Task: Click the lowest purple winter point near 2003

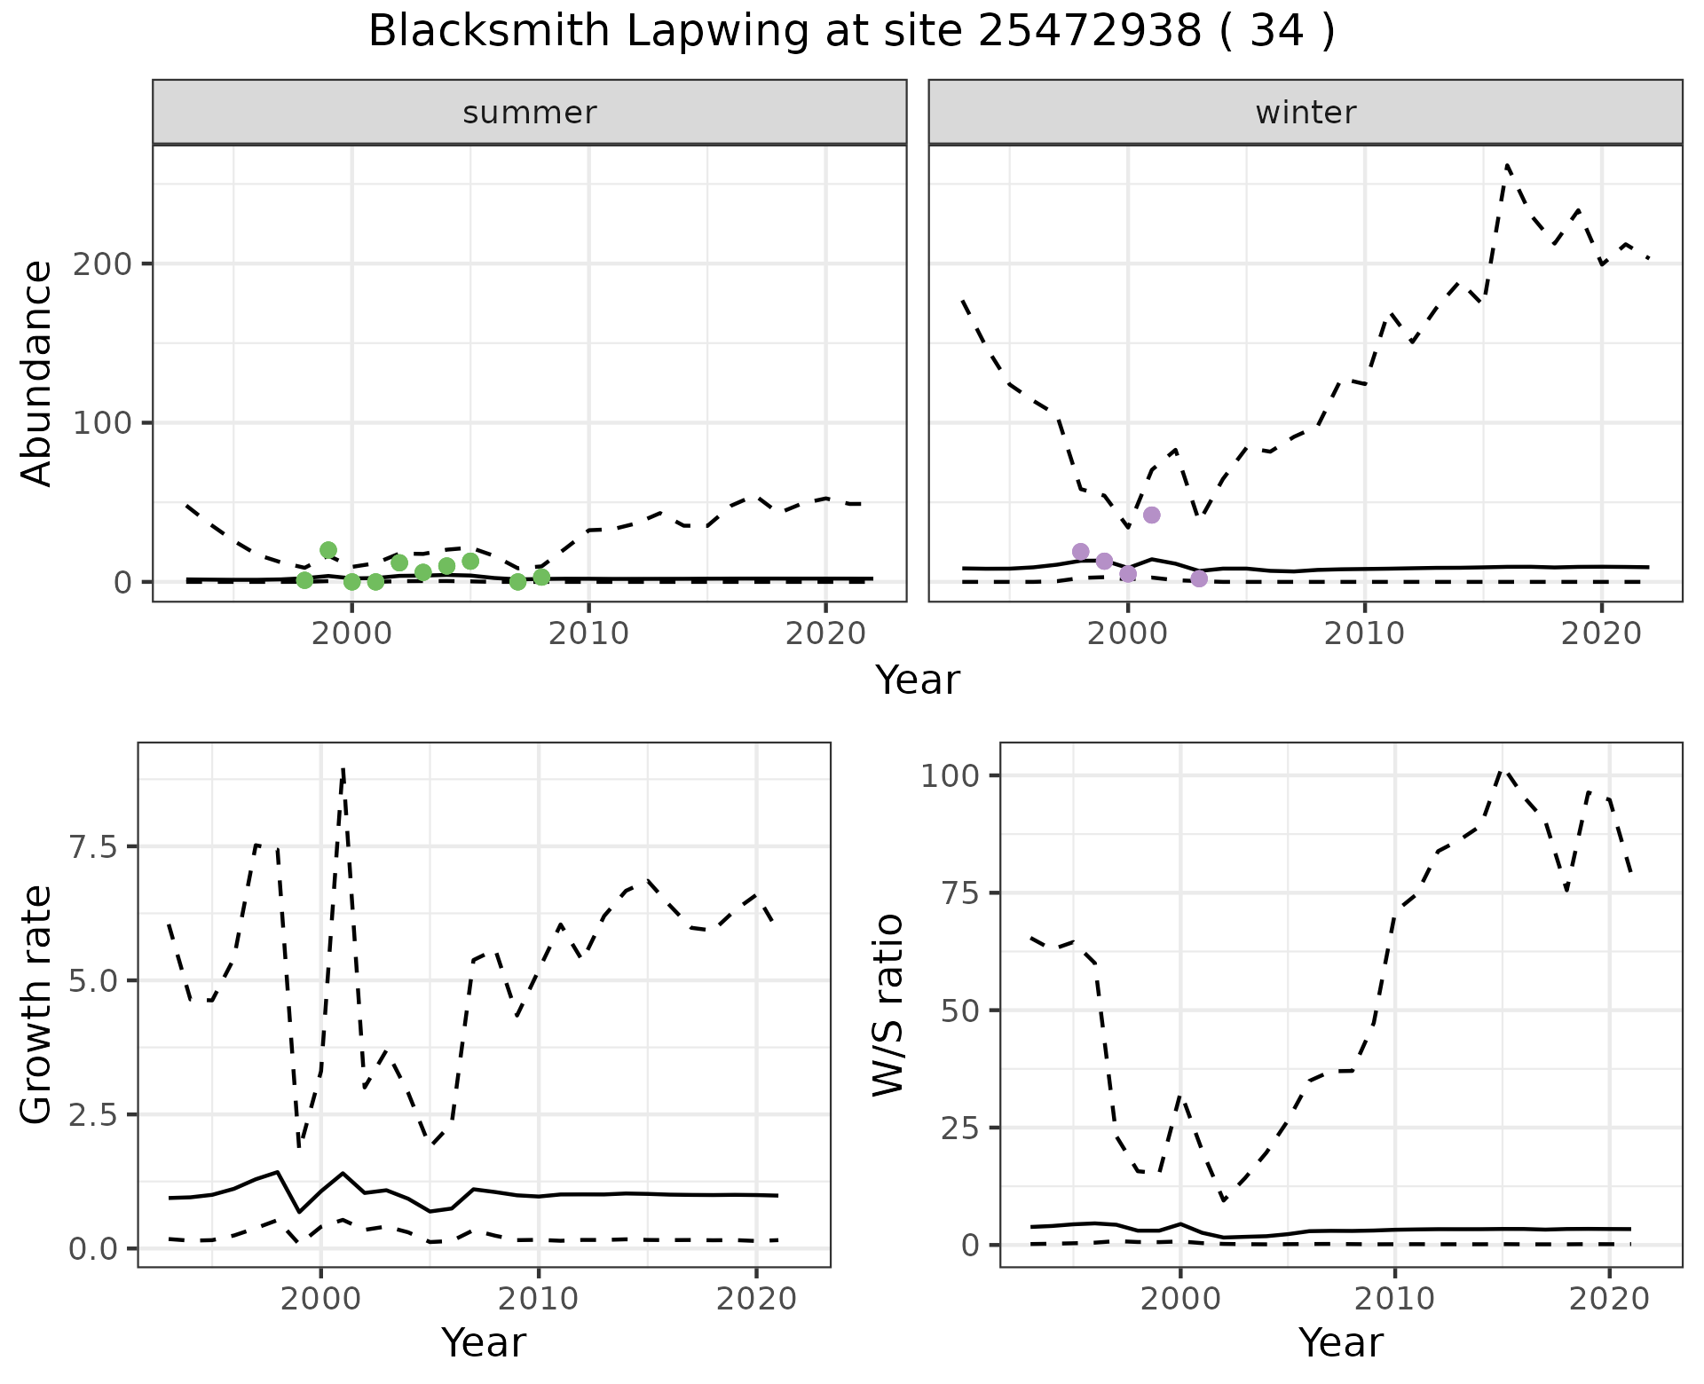Action: pos(1199,578)
